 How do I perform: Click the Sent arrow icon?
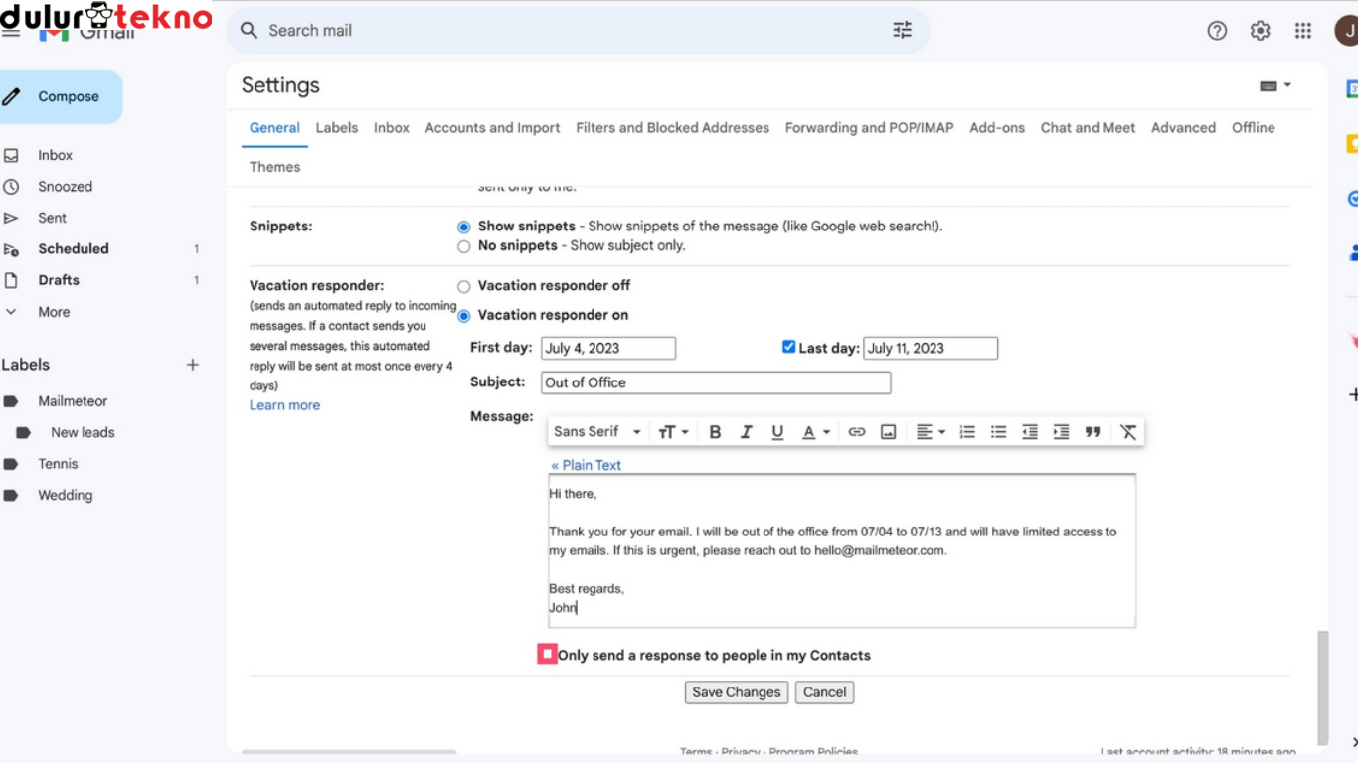pyautogui.click(x=11, y=218)
